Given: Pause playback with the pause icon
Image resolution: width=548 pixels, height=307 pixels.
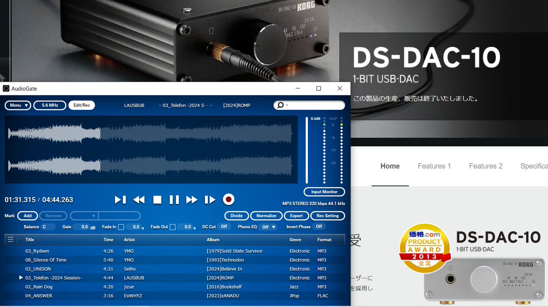Looking at the screenshot, I should click(x=174, y=199).
